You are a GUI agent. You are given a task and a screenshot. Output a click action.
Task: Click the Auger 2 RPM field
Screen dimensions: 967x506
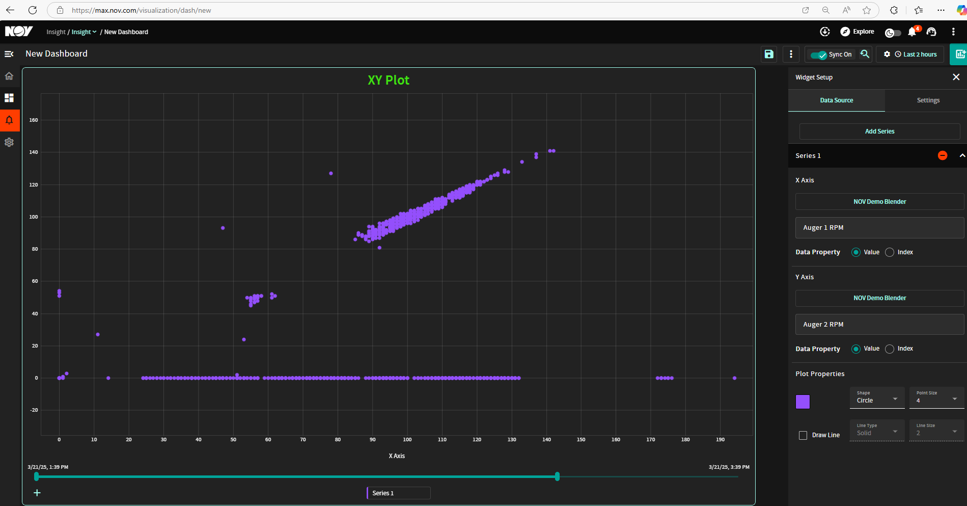tap(879, 325)
